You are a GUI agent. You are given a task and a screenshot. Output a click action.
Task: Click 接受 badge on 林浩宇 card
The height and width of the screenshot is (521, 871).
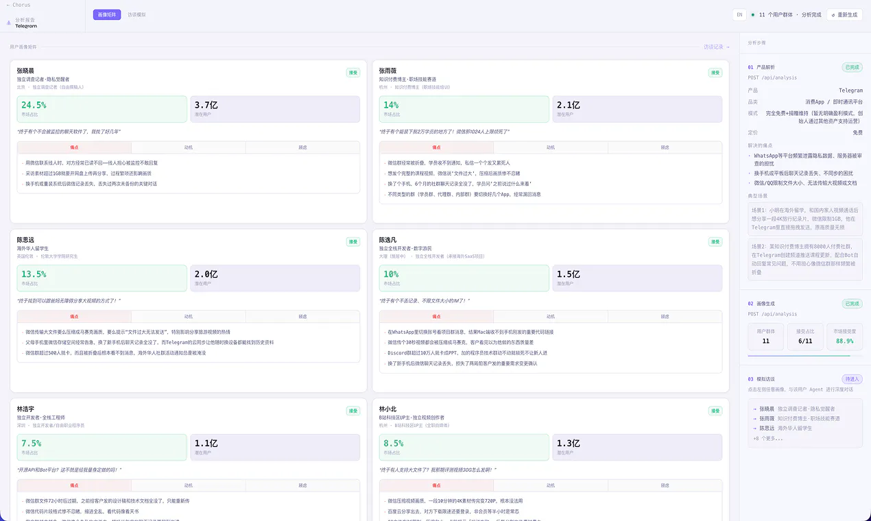tap(353, 411)
